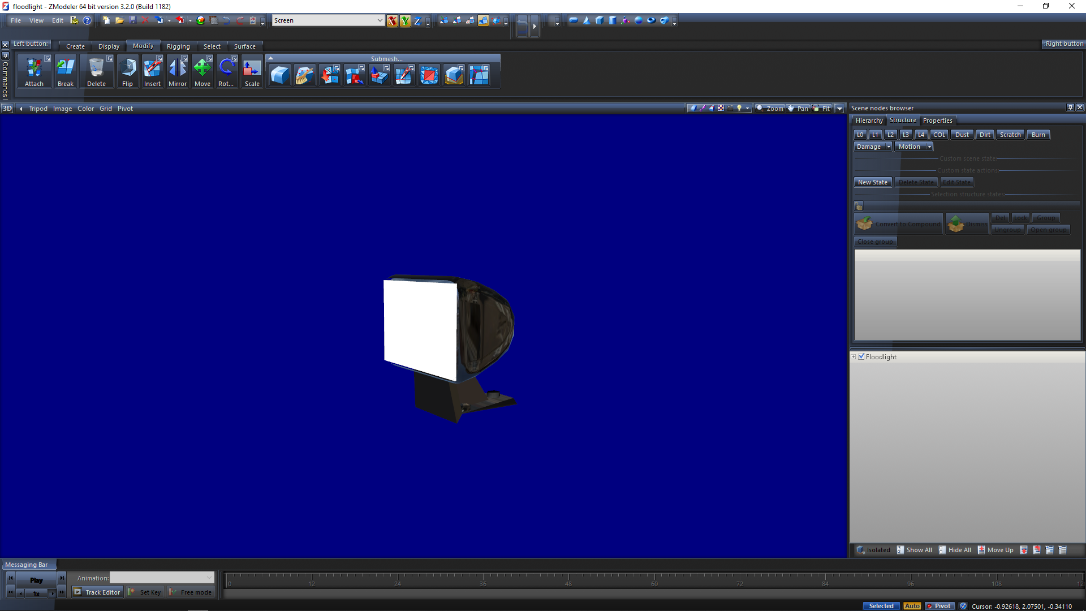1086x611 pixels.
Task: Open the Screen coordinate system dropdown
Action: click(x=380, y=20)
